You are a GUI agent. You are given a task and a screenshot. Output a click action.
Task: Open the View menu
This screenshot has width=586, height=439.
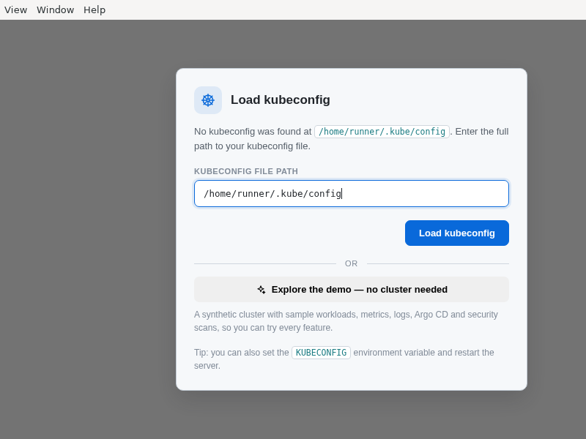pyautogui.click(x=15, y=10)
